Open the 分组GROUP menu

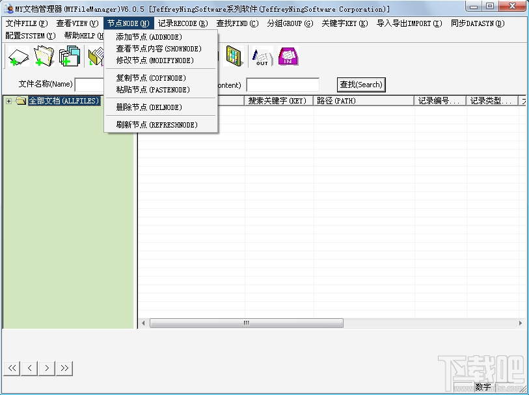point(290,23)
